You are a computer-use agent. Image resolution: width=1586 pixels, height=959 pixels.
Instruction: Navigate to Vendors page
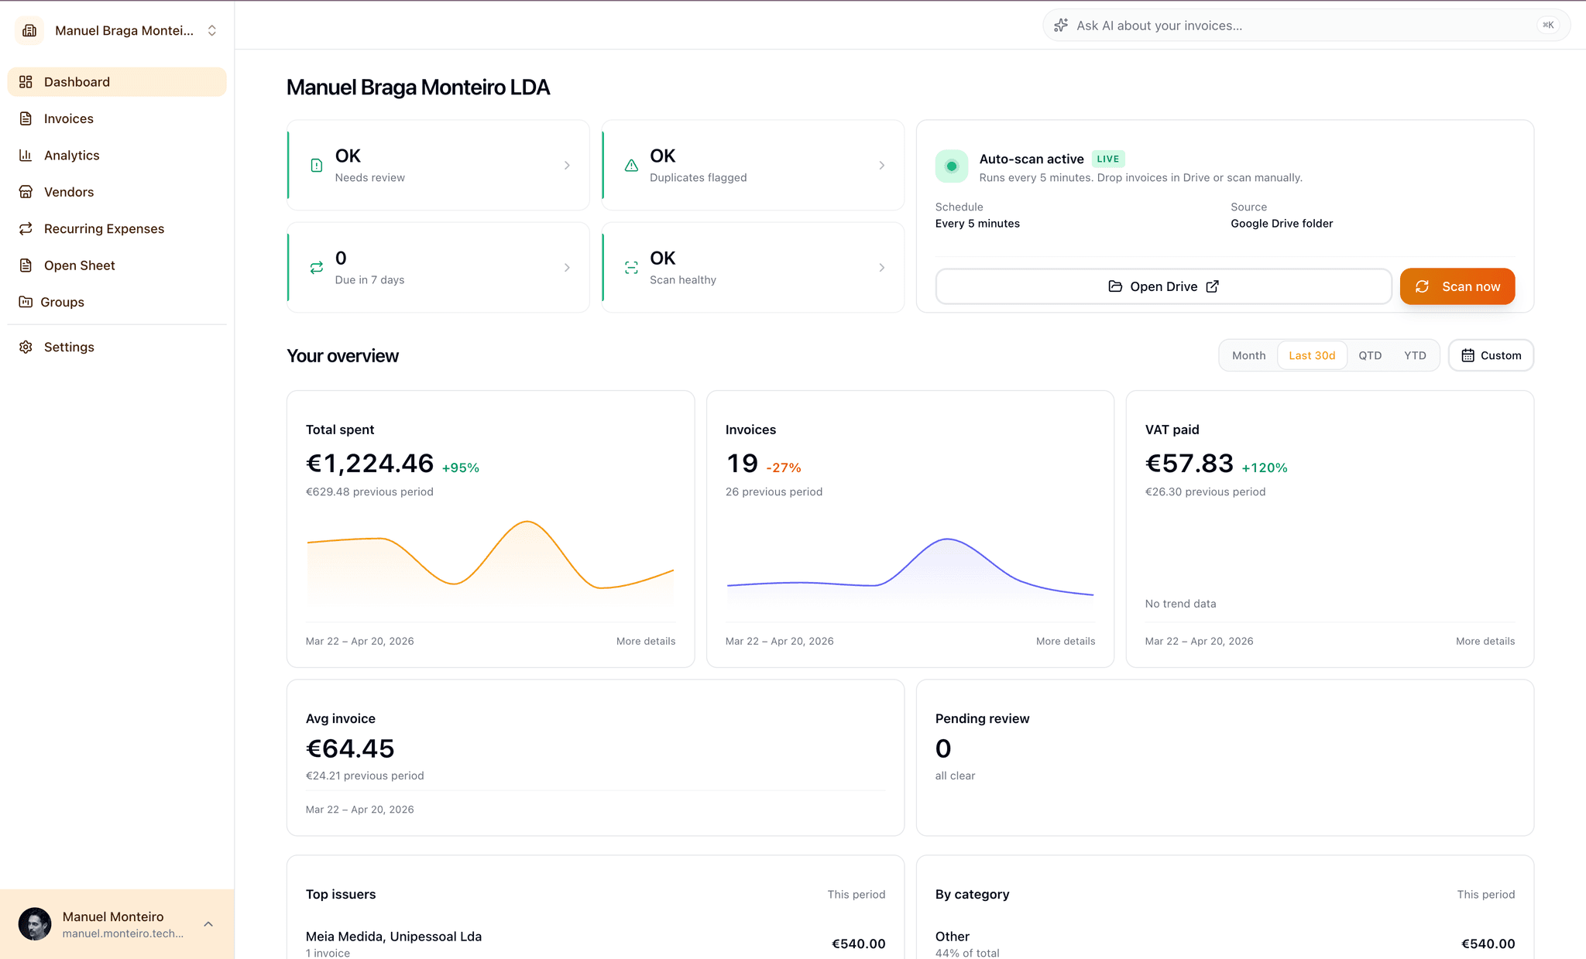[117, 192]
